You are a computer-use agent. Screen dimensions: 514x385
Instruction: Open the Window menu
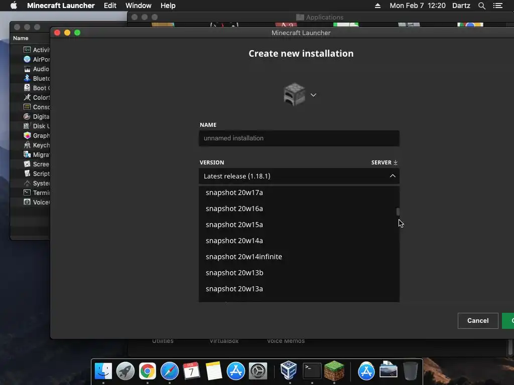tap(139, 6)
